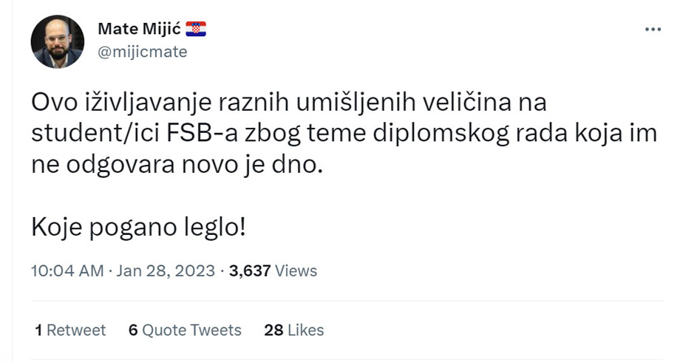
Task: Click the bold number 6 before Quote Tweets
Action: pyautogui.click(x=133, y=329)
